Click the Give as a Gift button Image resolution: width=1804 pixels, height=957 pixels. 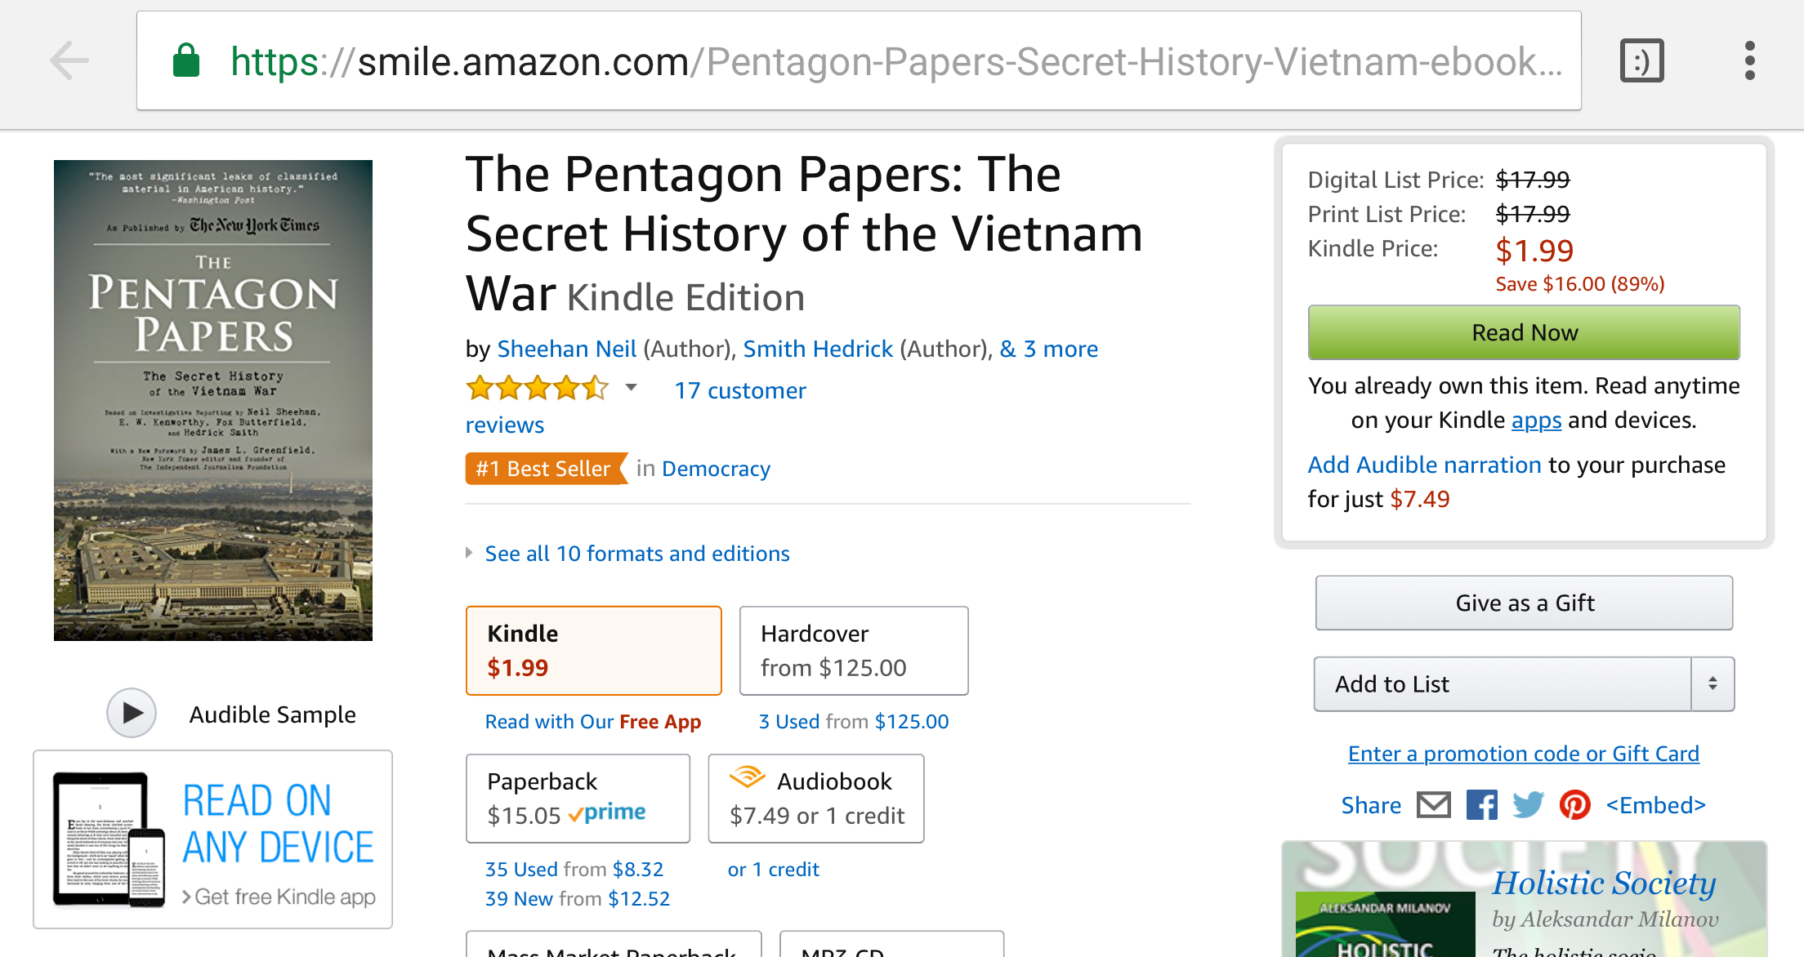point(1524,603)
